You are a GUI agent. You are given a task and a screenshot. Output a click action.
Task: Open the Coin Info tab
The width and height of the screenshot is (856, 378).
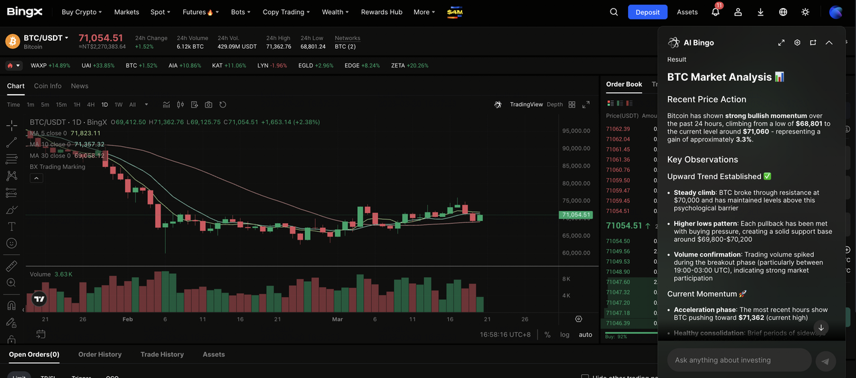click(x=47, y=86)
